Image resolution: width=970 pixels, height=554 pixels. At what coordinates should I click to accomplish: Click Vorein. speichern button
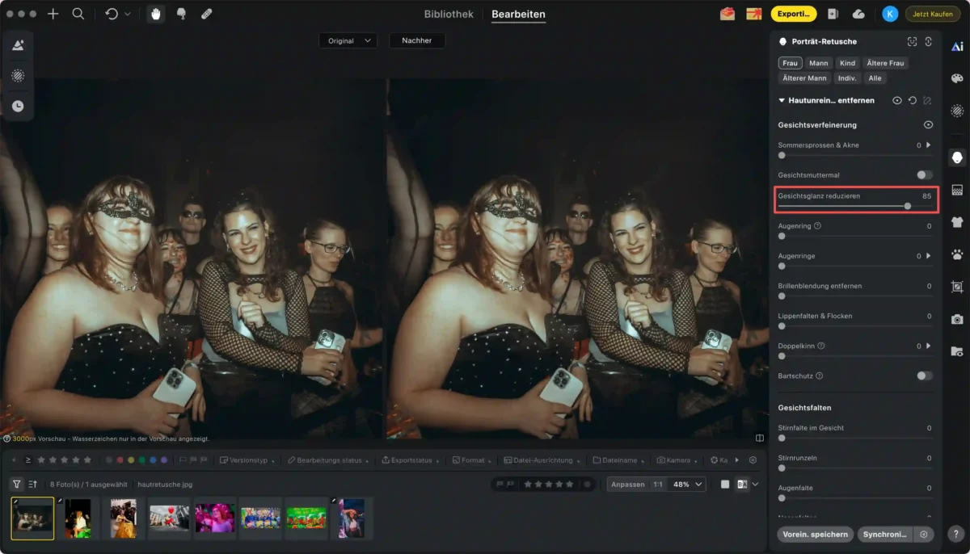(x=815, y=535)
